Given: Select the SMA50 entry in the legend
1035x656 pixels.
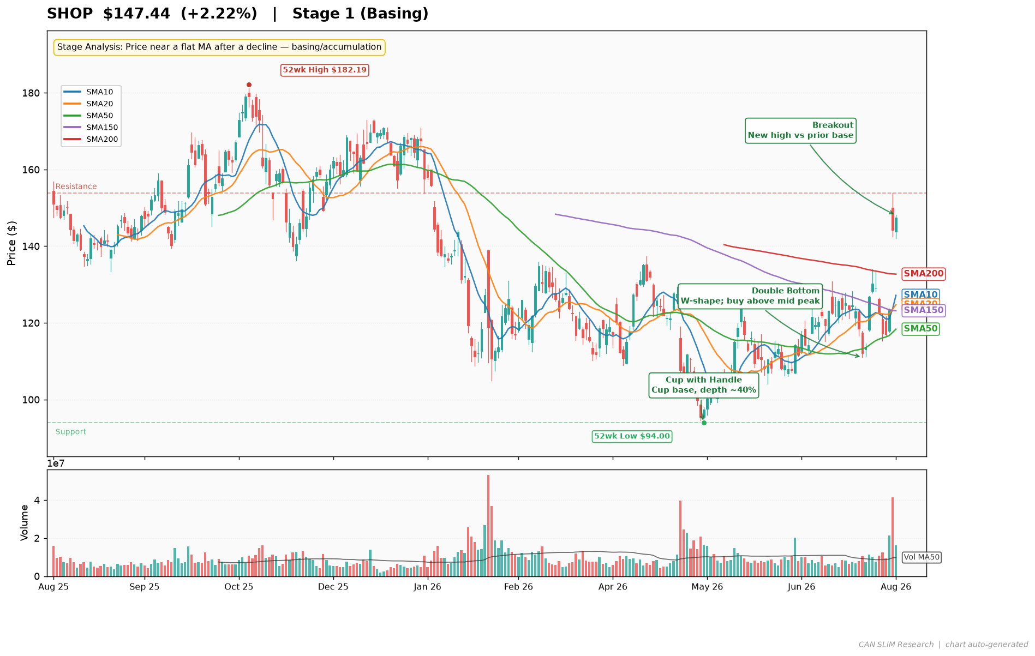Looking at the screenshot, I should coord(91,116).
